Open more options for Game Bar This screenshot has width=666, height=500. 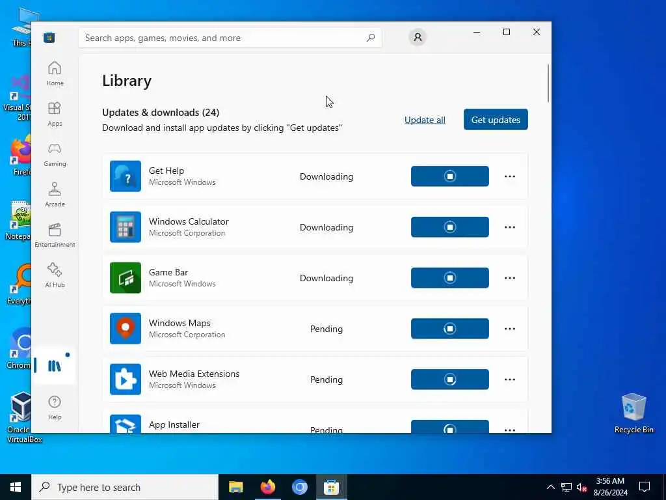[x=510, y=278]
